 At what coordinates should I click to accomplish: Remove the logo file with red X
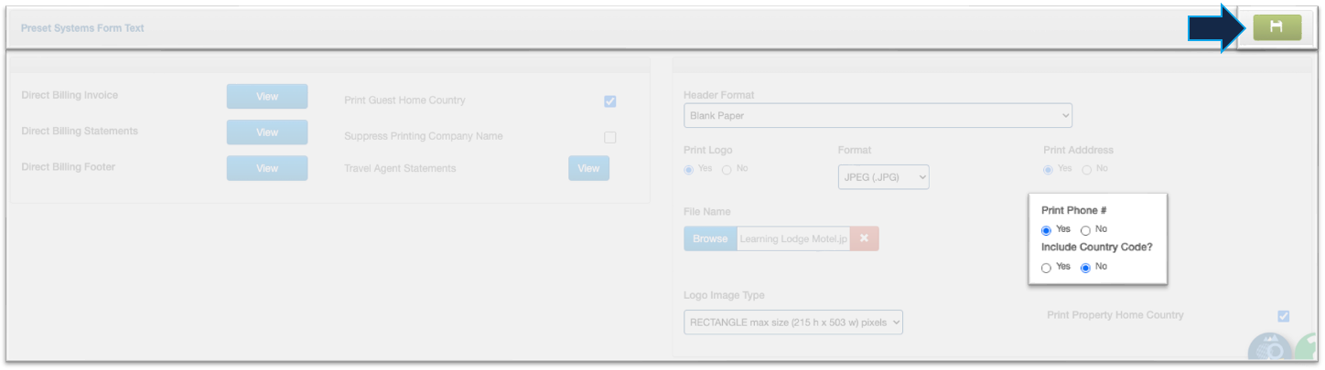pos(864,238)
